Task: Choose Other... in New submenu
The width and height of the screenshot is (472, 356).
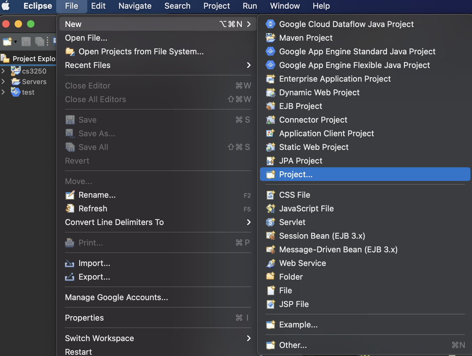Action: coord(365,345)
